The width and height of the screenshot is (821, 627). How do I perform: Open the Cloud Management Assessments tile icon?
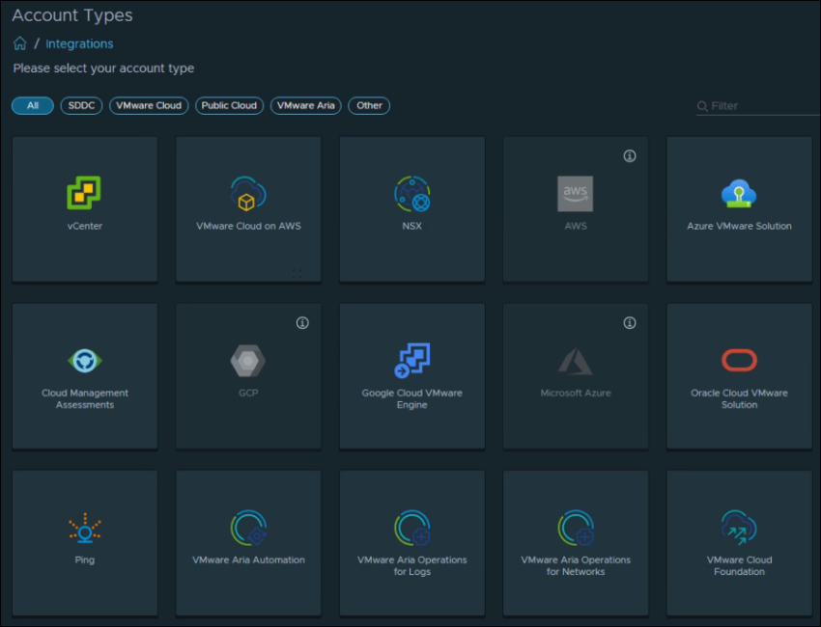click(x=84, y=361)
